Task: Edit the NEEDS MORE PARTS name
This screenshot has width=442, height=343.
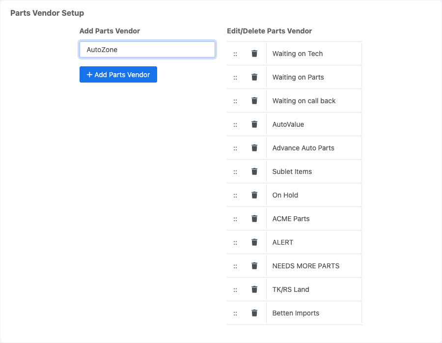Action: [314, 266]
